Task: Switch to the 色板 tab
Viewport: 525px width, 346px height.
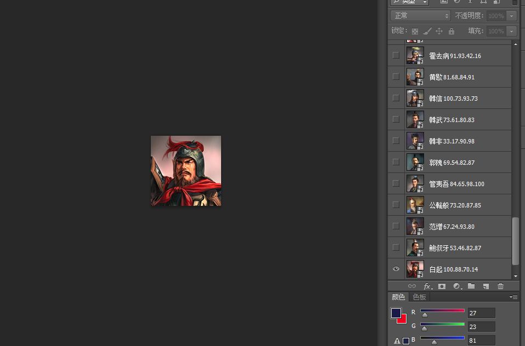Action: [419, 297]
